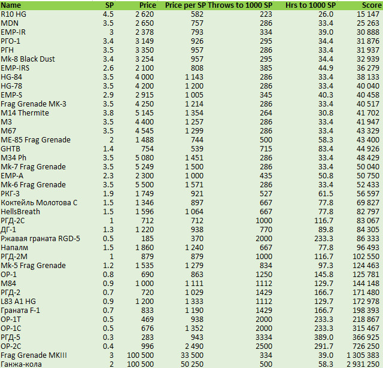Click the Hrs to 1000 SP header

(x=311, y=5)
